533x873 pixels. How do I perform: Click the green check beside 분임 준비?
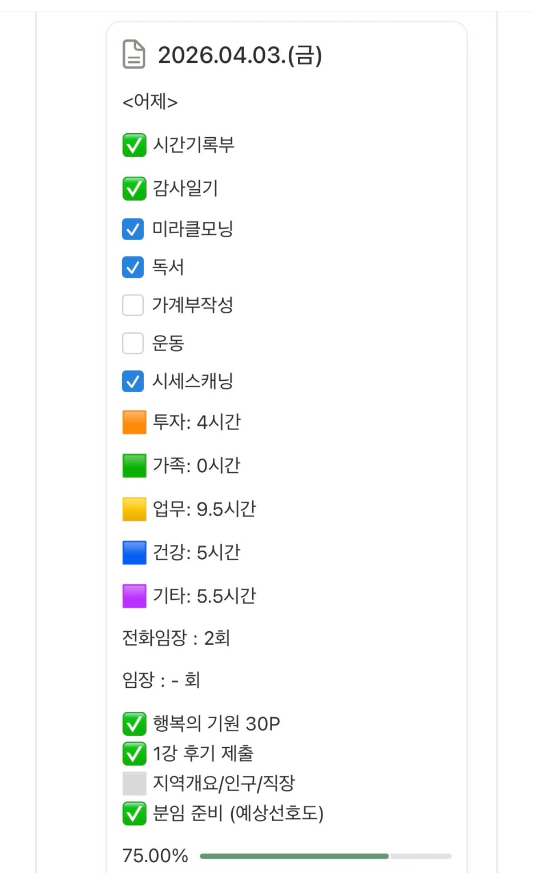134,814
